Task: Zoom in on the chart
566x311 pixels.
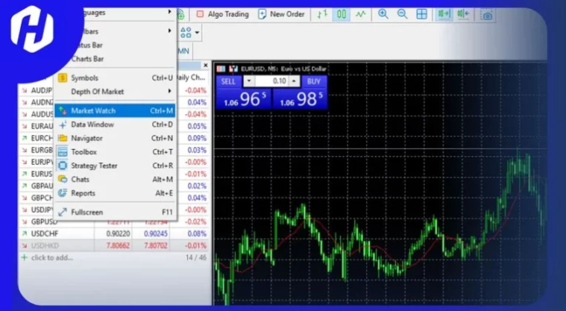Action: (383, 14)
